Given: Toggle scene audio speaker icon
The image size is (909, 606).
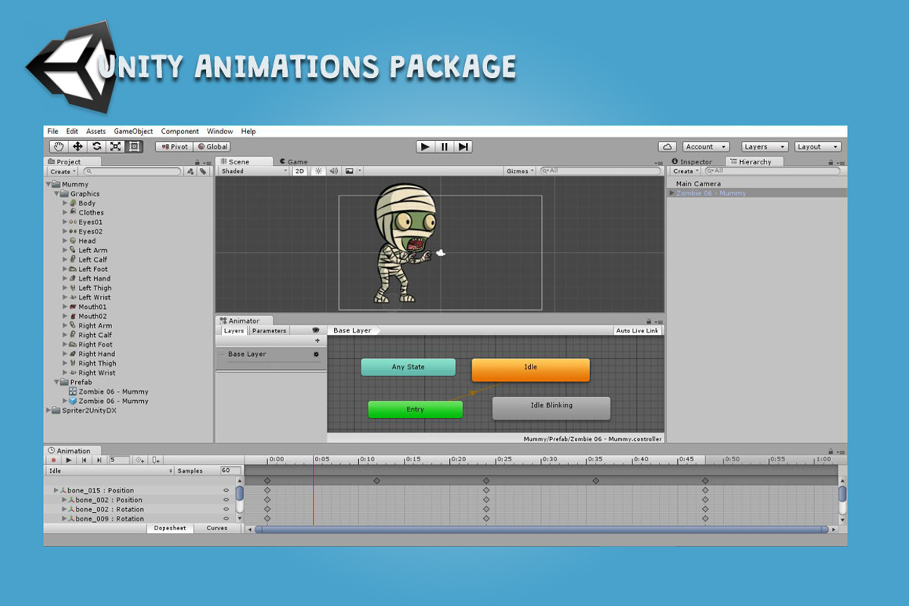Looking at the screenshot, I should tap(333, 171).
